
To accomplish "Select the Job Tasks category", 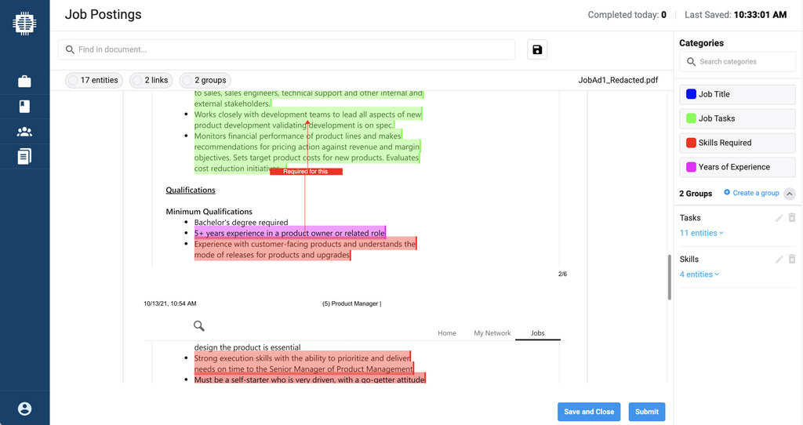I will tap(737, 118).
